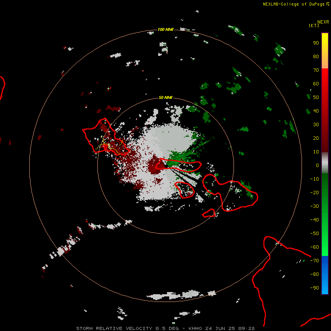Click the [KT] units label
331x331 pixels.
[314, 25]
